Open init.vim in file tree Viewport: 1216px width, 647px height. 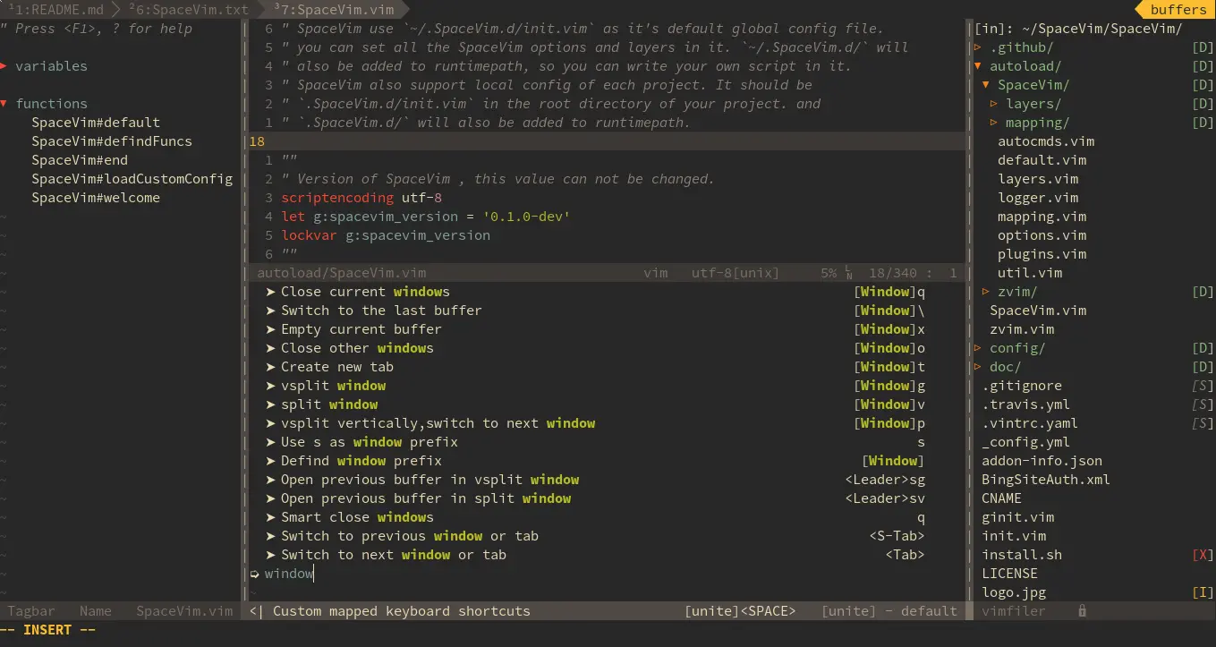(x=1014, y=536)
